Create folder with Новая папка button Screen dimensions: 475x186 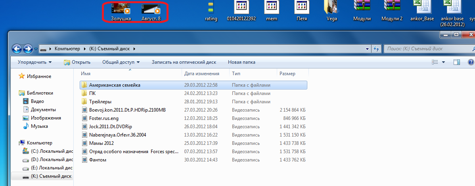tap(241, 62)
